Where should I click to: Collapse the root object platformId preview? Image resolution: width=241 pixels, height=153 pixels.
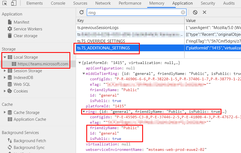pyautogui.click(x=80, y=63)
